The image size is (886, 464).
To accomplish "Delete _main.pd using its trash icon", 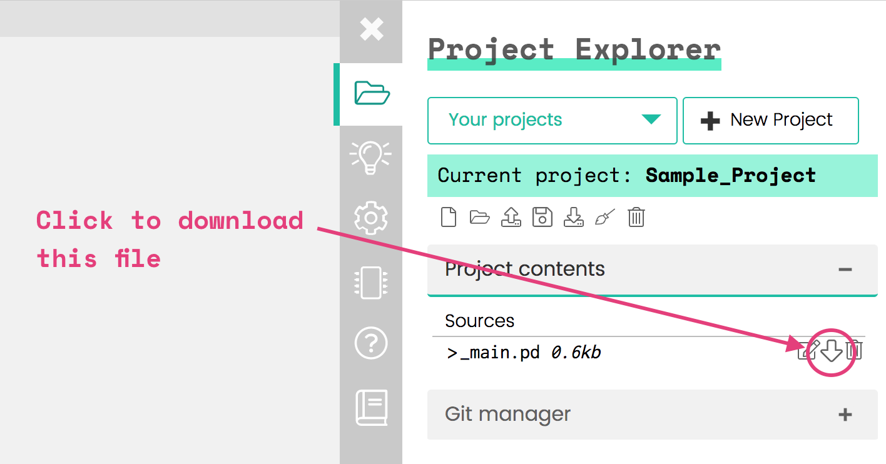I will pyautogui.click(x=855, y=350).
